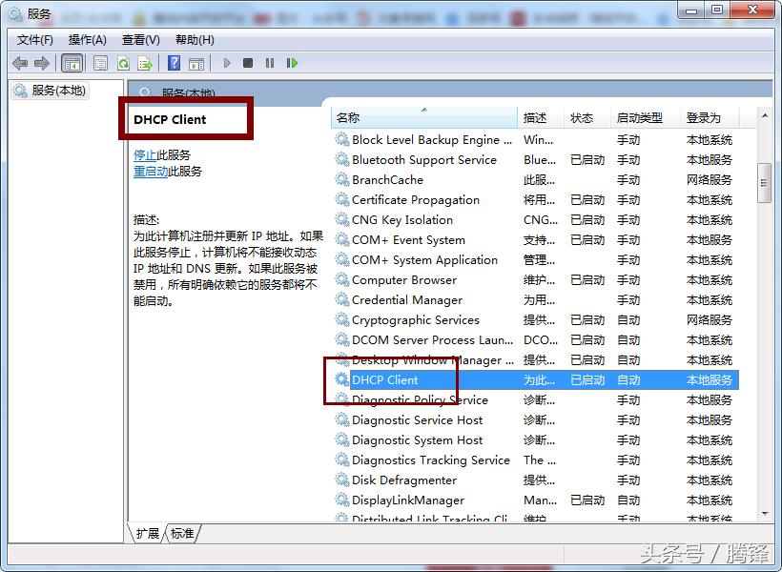
Task: Click the Forward navigation arrow
Action: click(43, 63)
